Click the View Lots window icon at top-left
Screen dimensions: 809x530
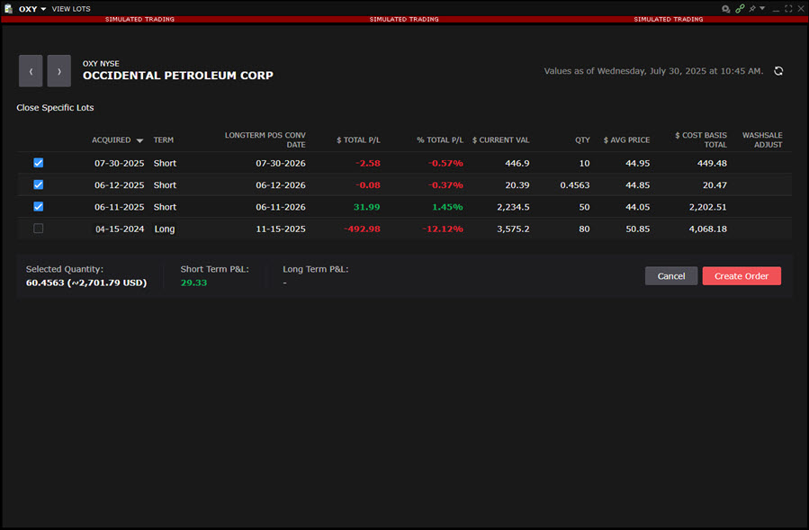[x=8, y=8]
